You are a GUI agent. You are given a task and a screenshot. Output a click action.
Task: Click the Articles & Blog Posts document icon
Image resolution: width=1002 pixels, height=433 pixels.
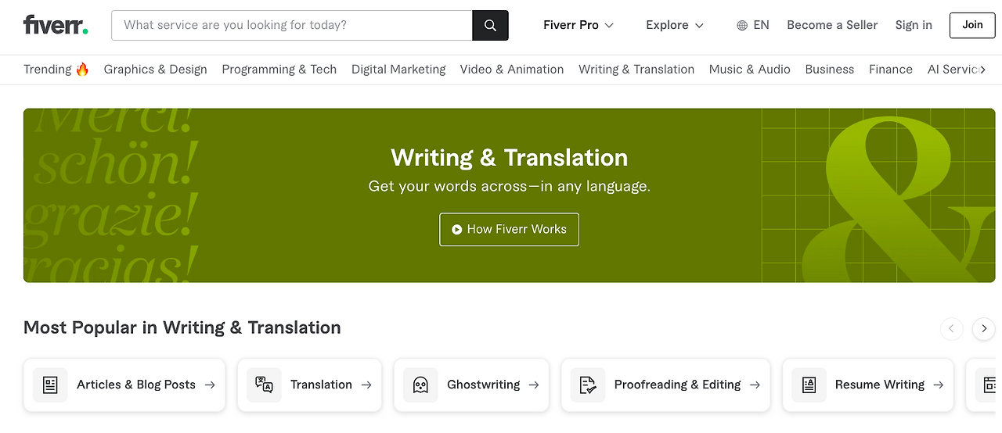click(x=50, y=385)
